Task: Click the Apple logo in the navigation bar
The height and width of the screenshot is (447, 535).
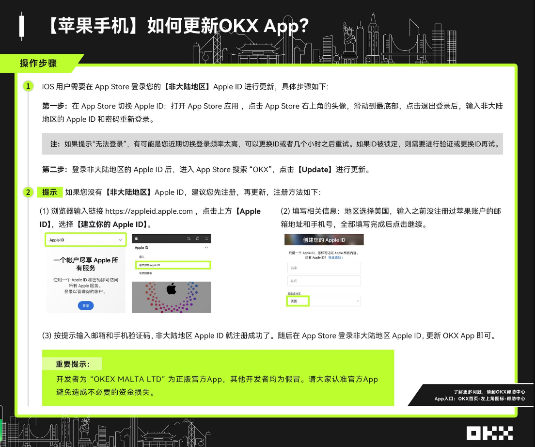Action: coord(137,239)
